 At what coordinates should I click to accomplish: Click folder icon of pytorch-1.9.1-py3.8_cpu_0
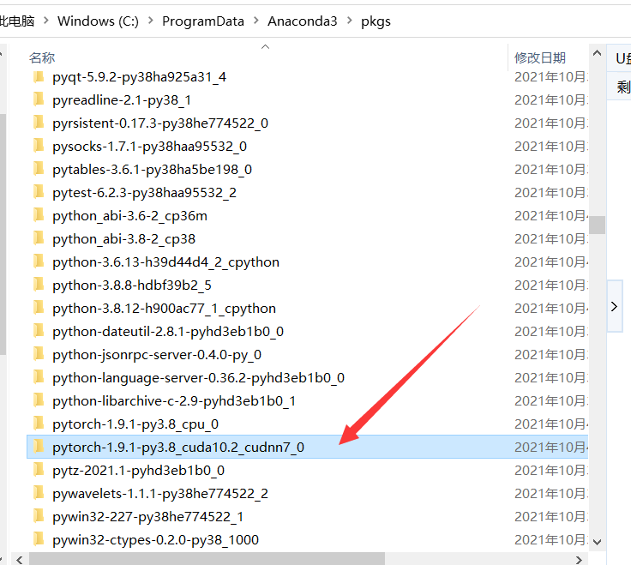tap(39, 424)
